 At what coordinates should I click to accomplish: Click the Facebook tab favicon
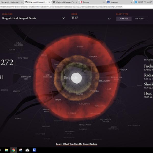pos(109,2)
